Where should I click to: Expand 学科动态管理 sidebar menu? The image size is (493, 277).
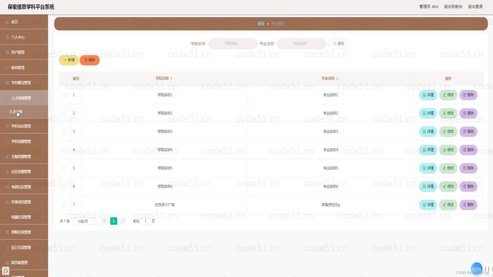pyautogui.click(x=24, y=126)
